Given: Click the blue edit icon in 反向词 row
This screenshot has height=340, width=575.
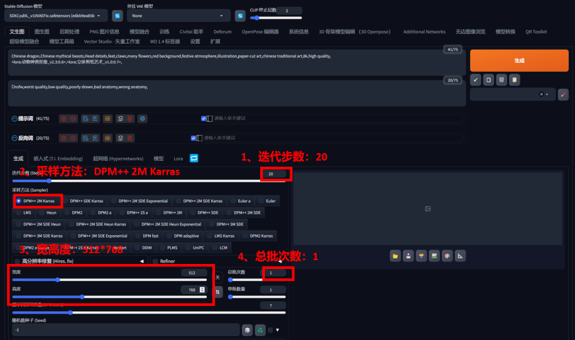Looking at the screenshot, I should (x=85, y=138).
